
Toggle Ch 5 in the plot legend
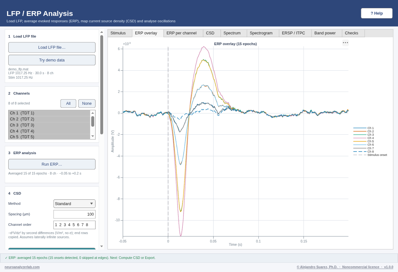click(x=364, y=141)
